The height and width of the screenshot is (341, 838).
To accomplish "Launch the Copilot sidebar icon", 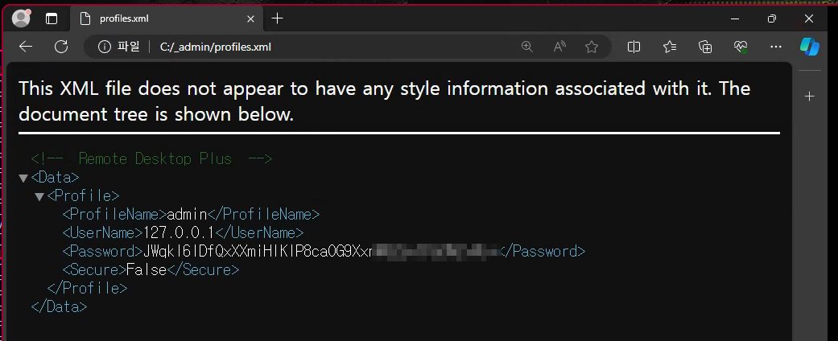I will (x=810, y=47).
